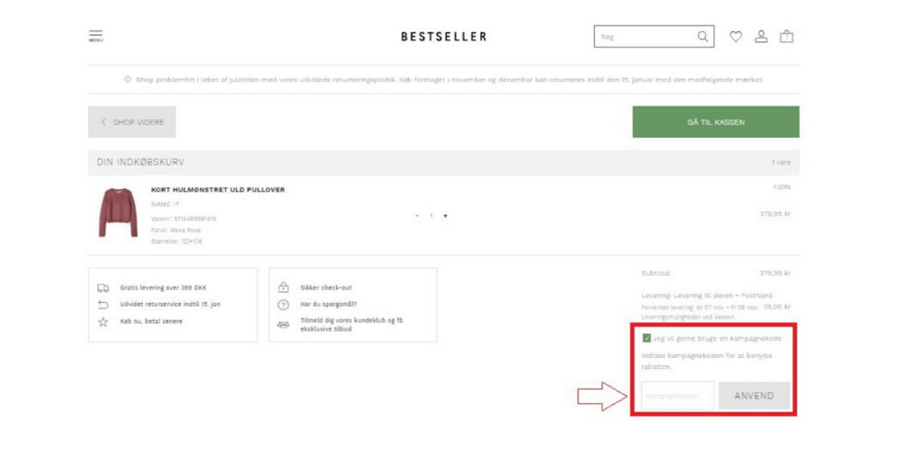Image resolution: width=918 pixels, height=459 pixels.
Task: Click the 'Sikker check-out' lock icon
Action: [284, 287]
